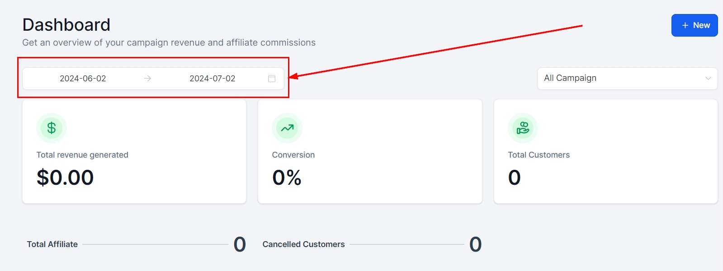The image size is (723, 271).
Task: Select the end date 2024-07-02 field
Action: pyautogui.click(x=213, y=79)
